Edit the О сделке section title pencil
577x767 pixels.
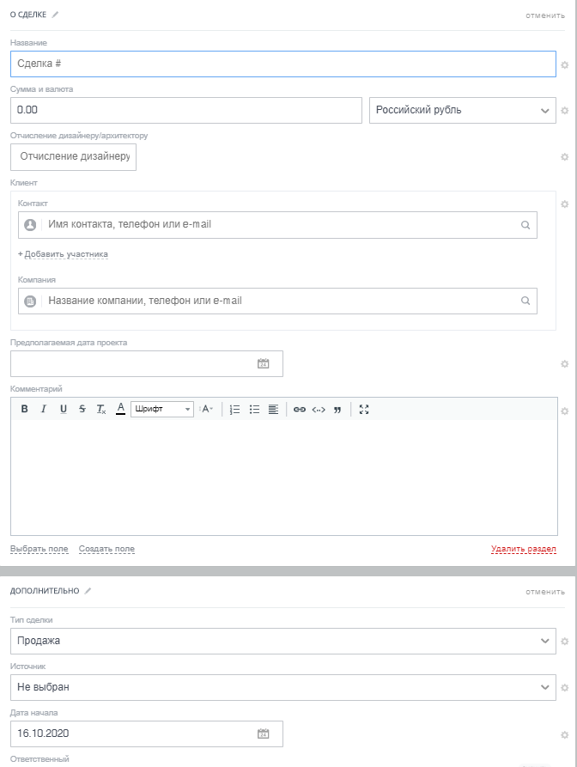click(x=56, y=15)
